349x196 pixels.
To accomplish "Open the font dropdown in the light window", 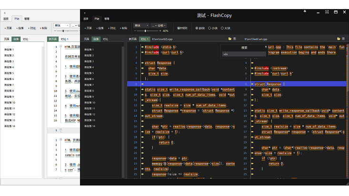I will 61,25.
